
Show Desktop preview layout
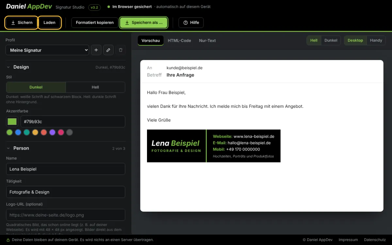[x=355, y=41]
